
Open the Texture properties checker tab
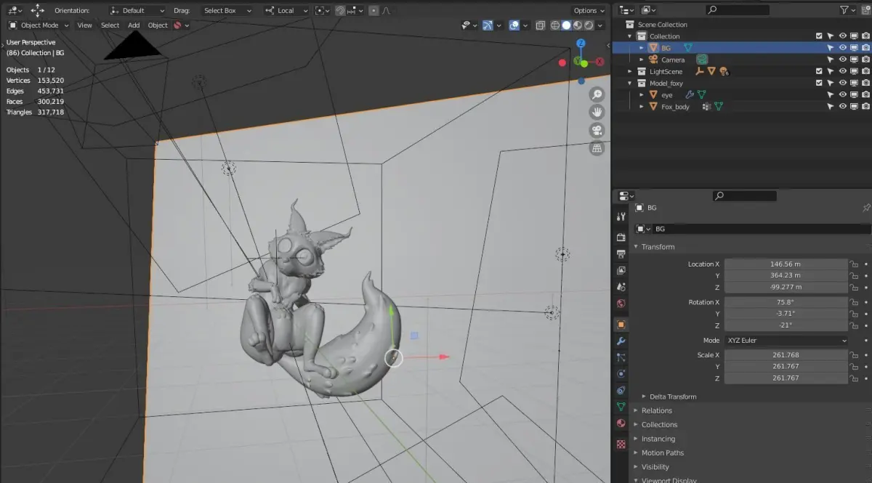pyautogui.click(x=621, y=444)
